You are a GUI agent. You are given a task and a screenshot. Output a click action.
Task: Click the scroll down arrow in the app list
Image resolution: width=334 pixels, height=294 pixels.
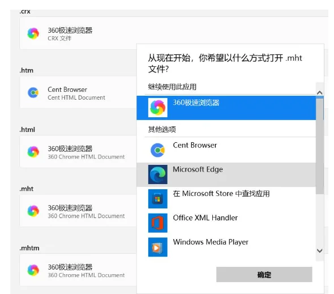[319, 251]
